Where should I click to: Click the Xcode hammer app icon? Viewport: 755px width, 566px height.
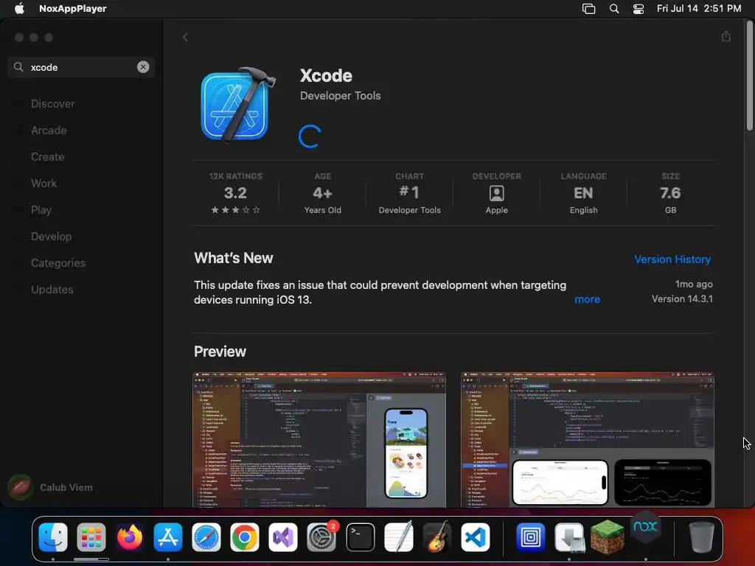[238, 105]
